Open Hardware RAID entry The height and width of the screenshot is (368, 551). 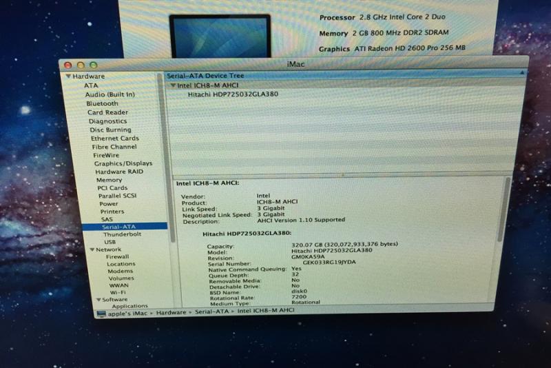point(119,172)
